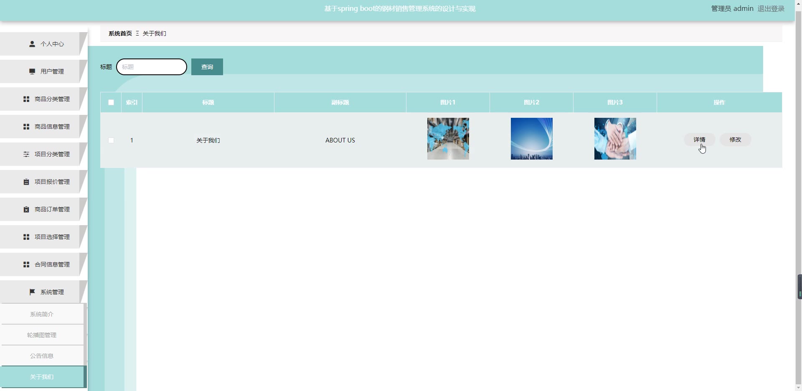Click the 关于我们 title cell in the table
Image resolution: width=802 pixels, height=391 pixels.
208,140
